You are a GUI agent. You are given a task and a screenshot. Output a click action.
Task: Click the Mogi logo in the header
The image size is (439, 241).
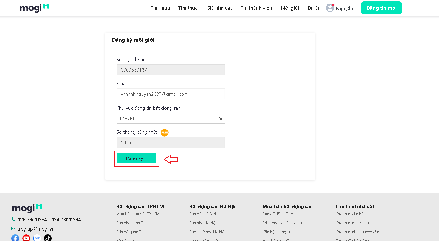click(34, 8)
